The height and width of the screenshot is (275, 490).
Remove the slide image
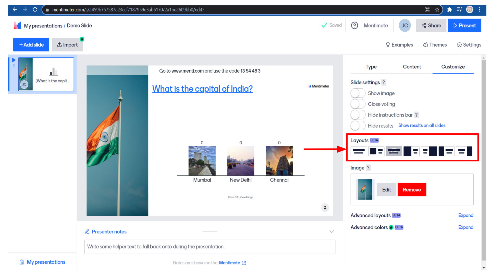click(411, 190)
